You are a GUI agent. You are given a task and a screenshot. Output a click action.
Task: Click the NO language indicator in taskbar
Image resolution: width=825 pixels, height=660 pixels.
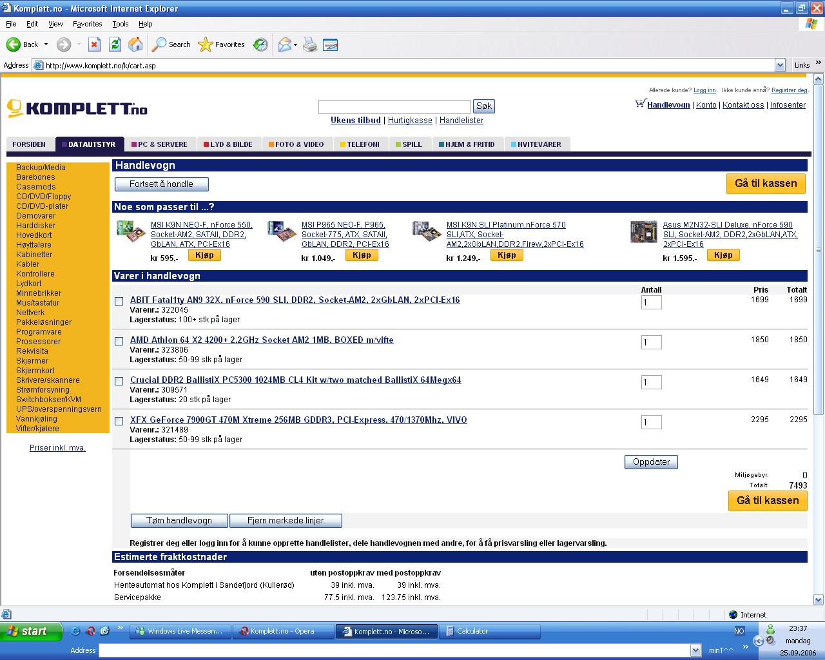[x=739, y=631]
